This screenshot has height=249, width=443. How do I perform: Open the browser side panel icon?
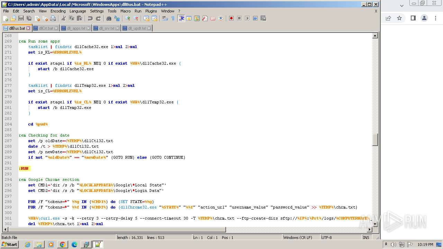coord(413,18)
